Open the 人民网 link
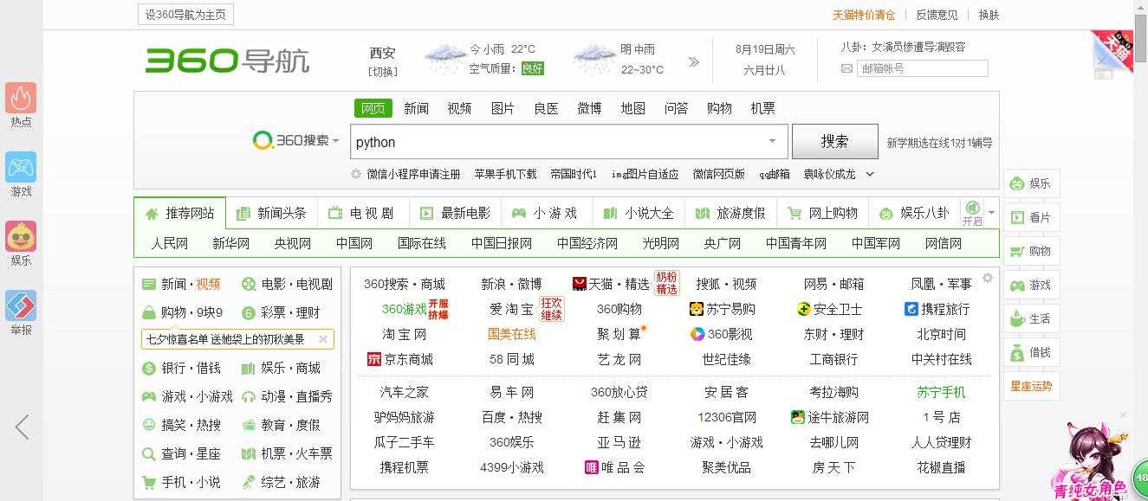The image size is (1148, 501). click(x=169, y=243)
